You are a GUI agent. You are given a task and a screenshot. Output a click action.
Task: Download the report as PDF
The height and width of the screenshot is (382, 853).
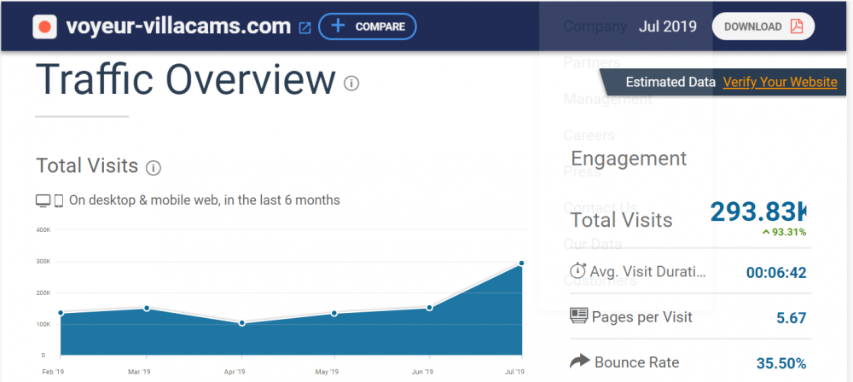[763, 26]
